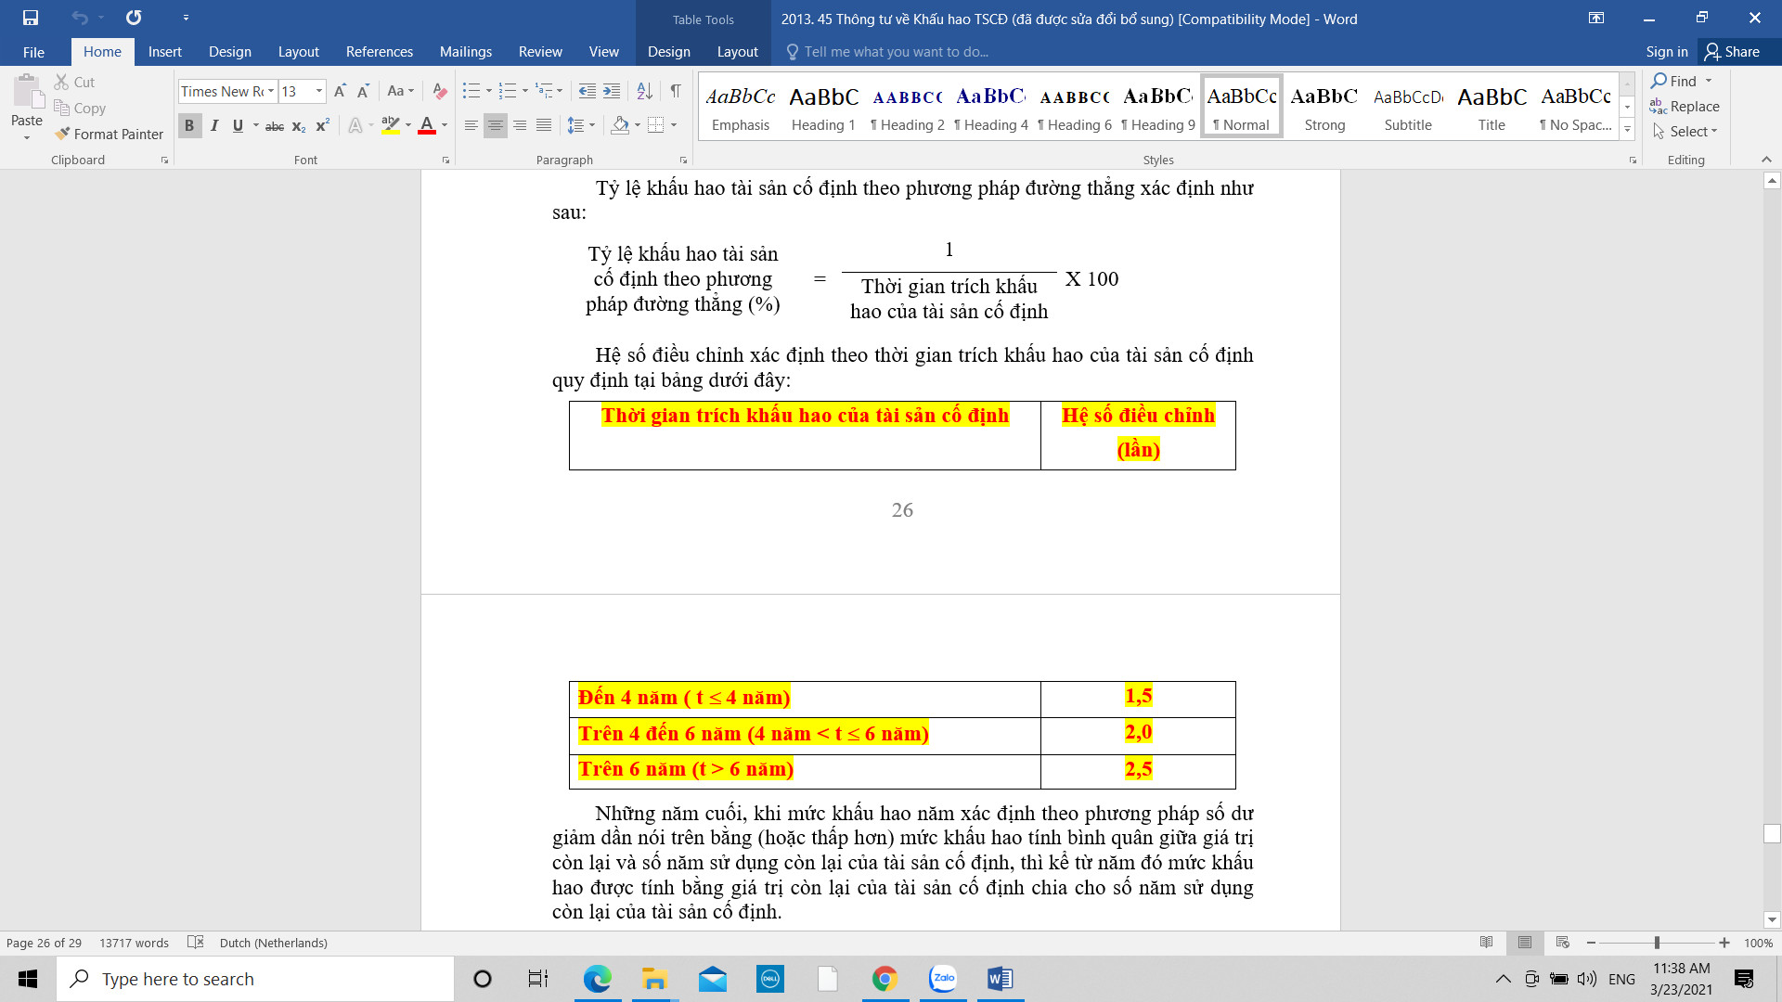Screen dimensions: 1782x1002
Task: Click the Save icon in quick access toolbar
Action: pos(31,18)
